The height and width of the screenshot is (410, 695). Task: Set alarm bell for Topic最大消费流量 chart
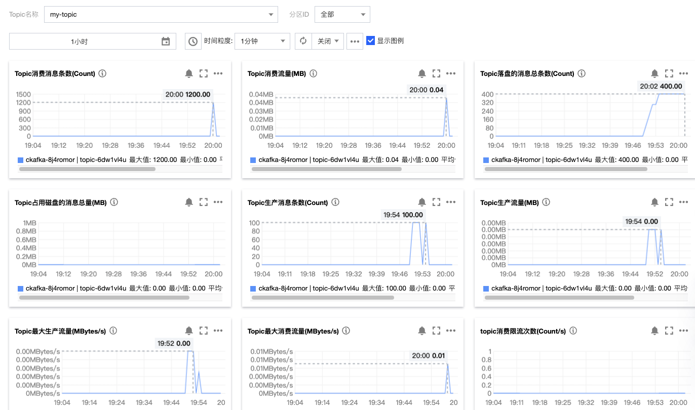tap(422, 331)
